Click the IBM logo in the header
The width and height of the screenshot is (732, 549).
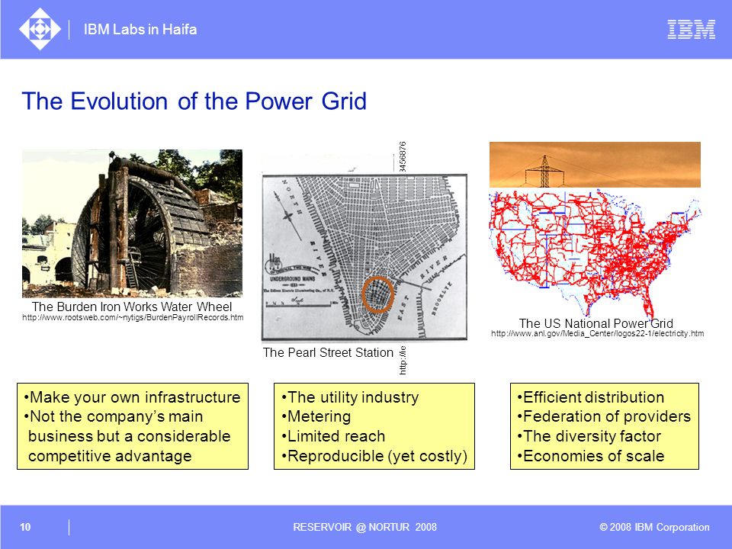pyautogui.click(x=691, y=30)
